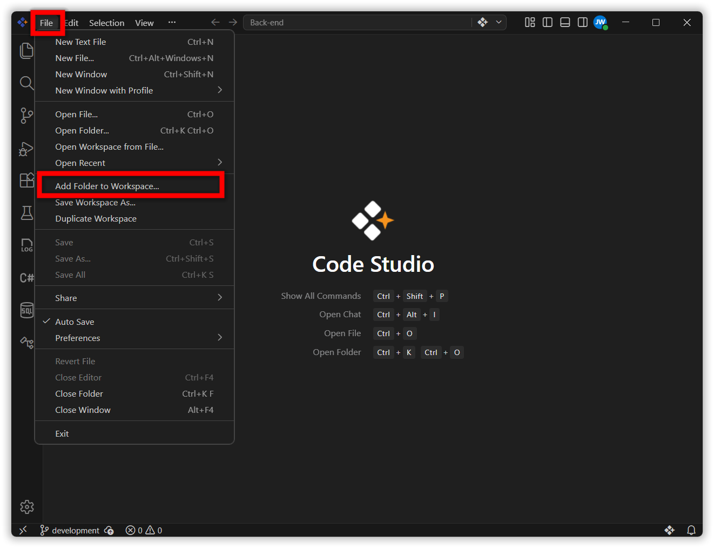Toggle the Auto Save option
Image resolution: width=714 pixels, height=548 pixels.
click(134, 322)
